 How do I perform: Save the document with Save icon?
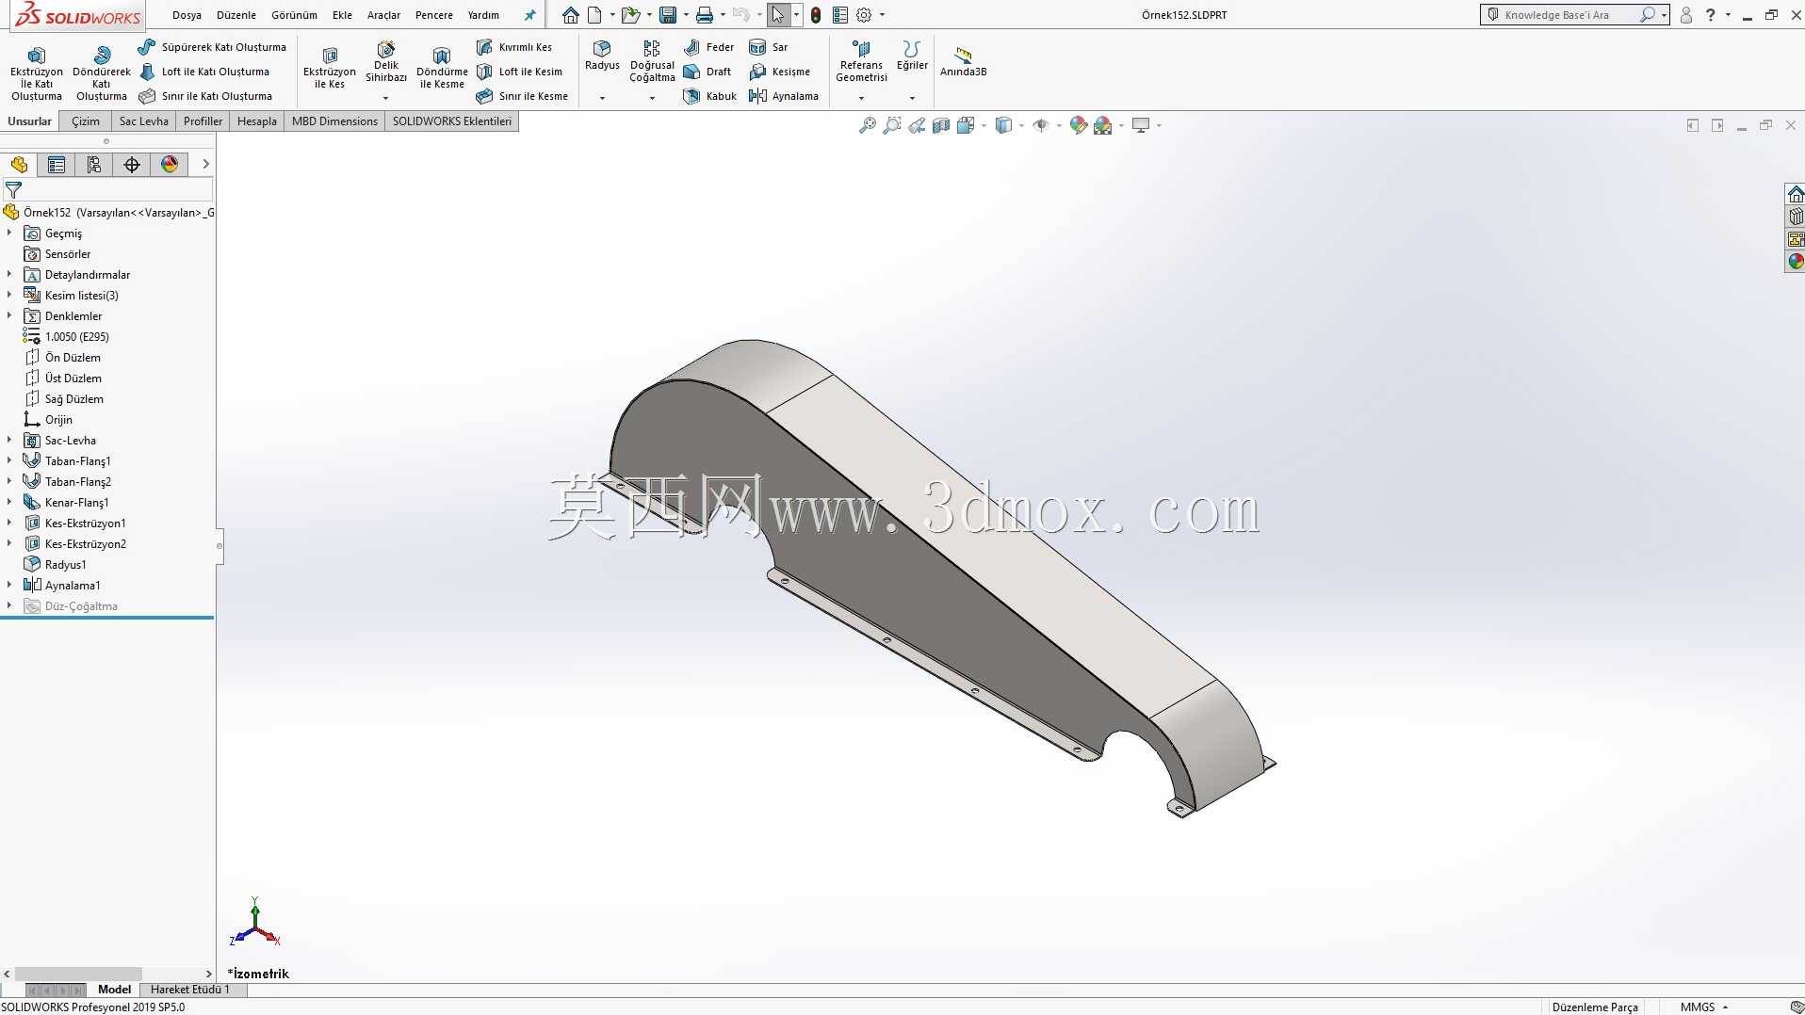(x=668, y=15)
